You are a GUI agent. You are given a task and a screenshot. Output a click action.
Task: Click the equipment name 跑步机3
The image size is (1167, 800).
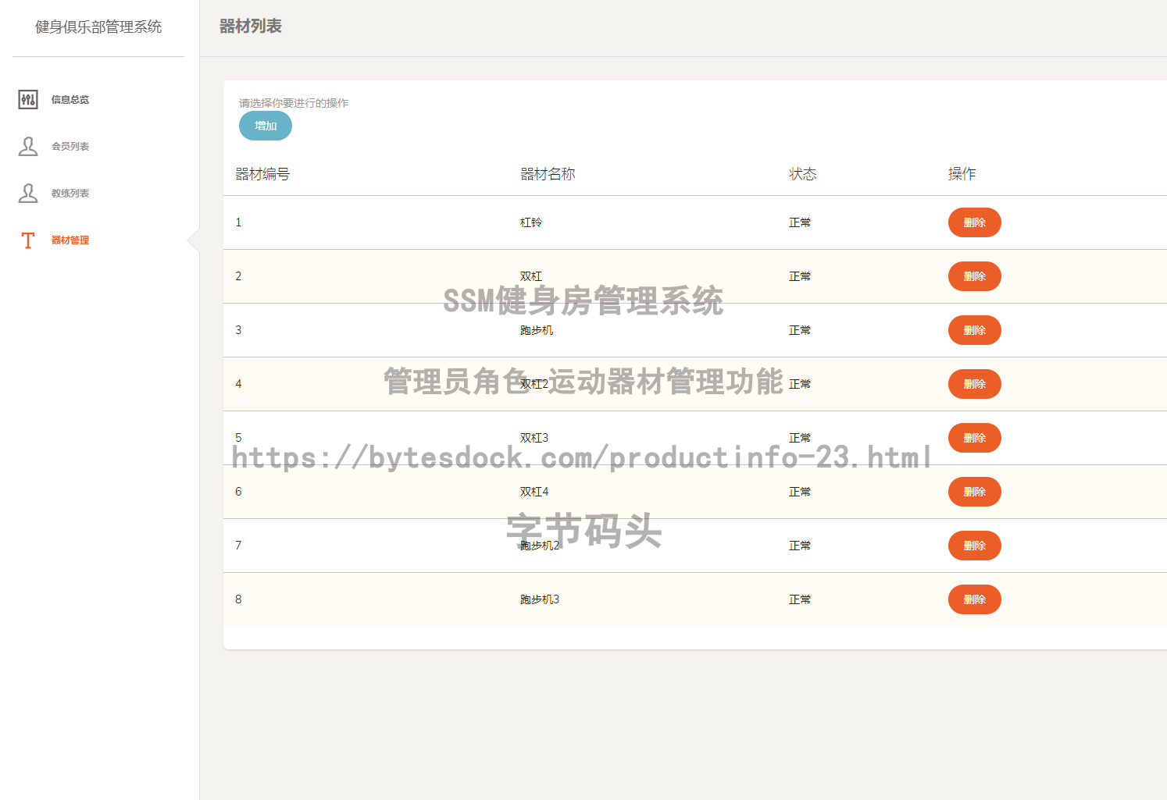(x=540, y=599)
